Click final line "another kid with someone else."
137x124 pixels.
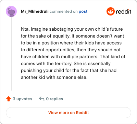point(54,77)
